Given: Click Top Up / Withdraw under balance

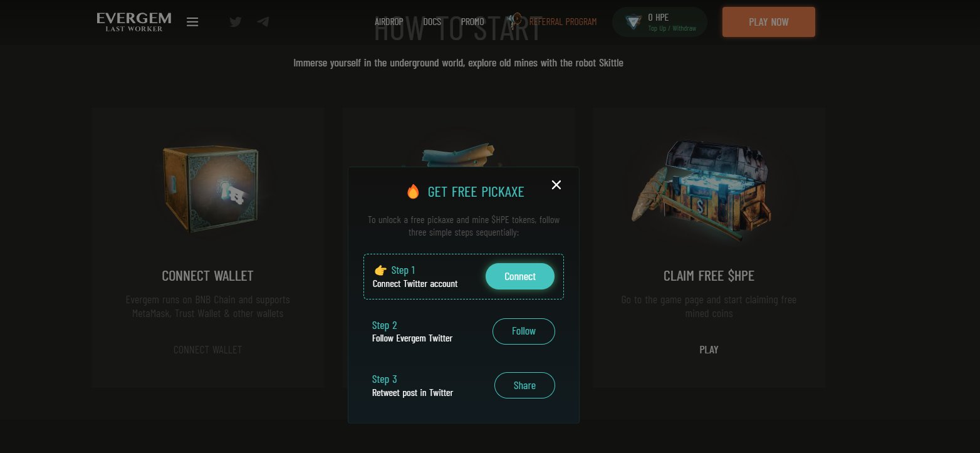Looking at the screenshot, I should pyautogui.click(x=672, y=29).
